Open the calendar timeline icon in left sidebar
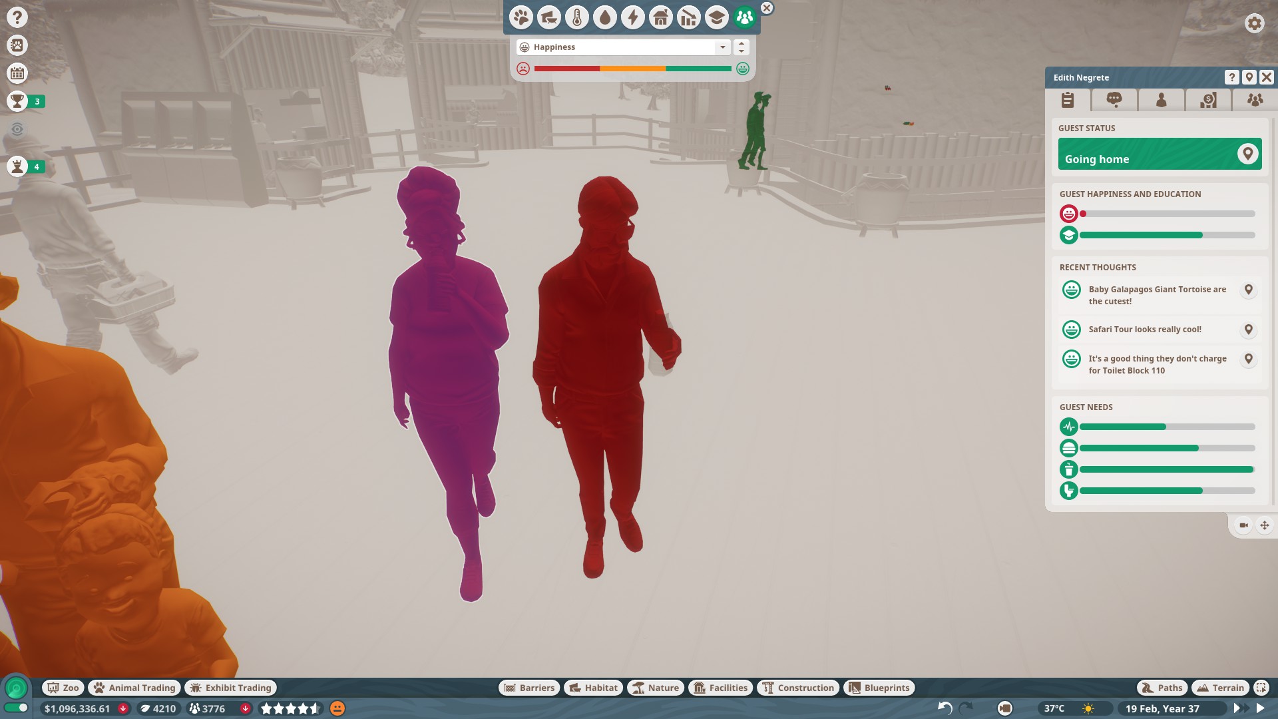Image resolution: width=1278 pixels, height=719 pixels. (17, 73)
